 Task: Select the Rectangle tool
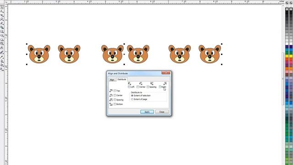click(2, 32)
